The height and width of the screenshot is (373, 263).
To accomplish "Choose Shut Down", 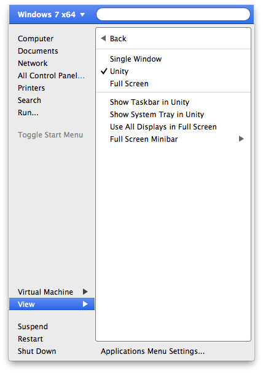I will pos(37,351).
